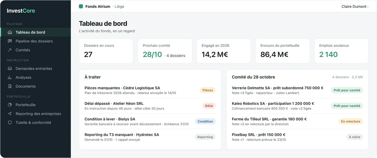Screen dimensions: 377x158
Task: Open Demandes entrantes
Action: pos(36,69)
